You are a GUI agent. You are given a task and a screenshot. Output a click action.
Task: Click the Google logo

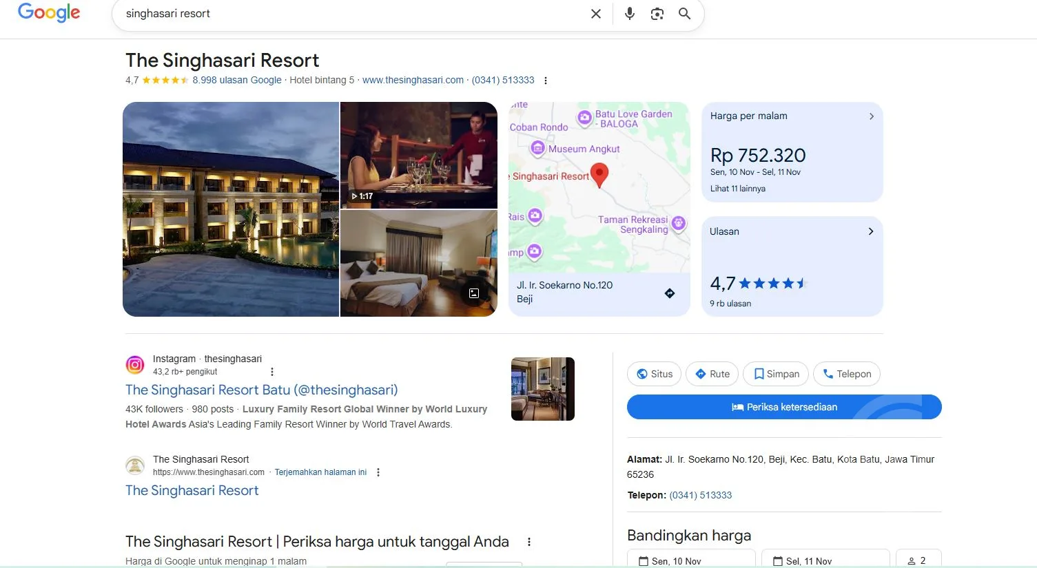pyautogui.click(x=48, y=13)
